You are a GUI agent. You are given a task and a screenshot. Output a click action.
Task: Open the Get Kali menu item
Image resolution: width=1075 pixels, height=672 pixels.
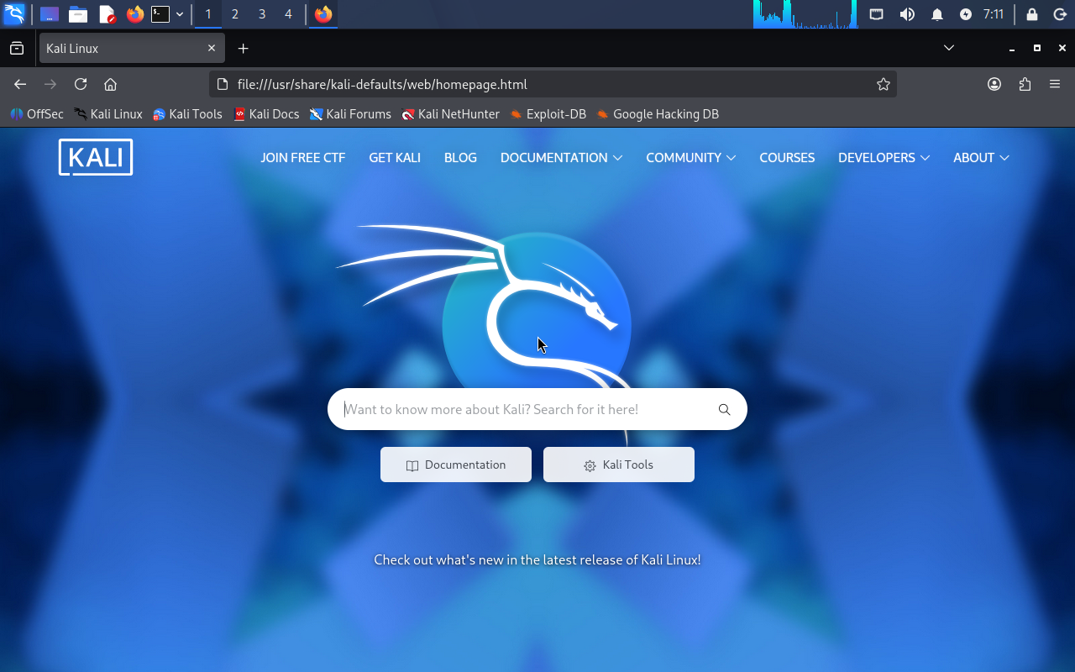(394, 158)
